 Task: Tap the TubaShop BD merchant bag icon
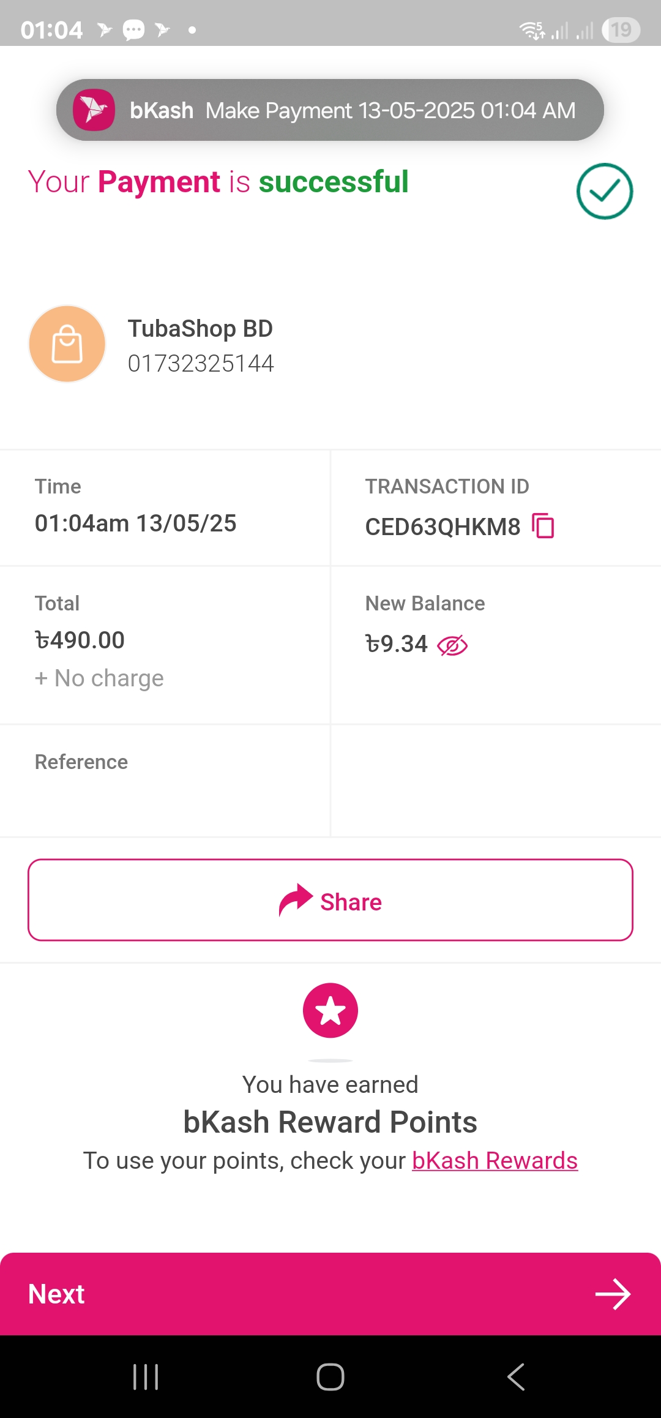coord(67,344)
